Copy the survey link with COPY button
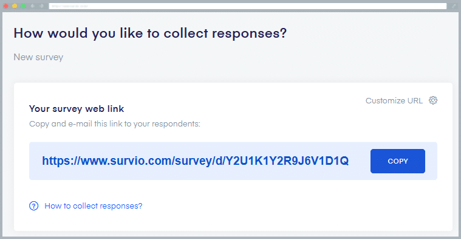This screenshot has height=239, width=461. pos(397,161)
